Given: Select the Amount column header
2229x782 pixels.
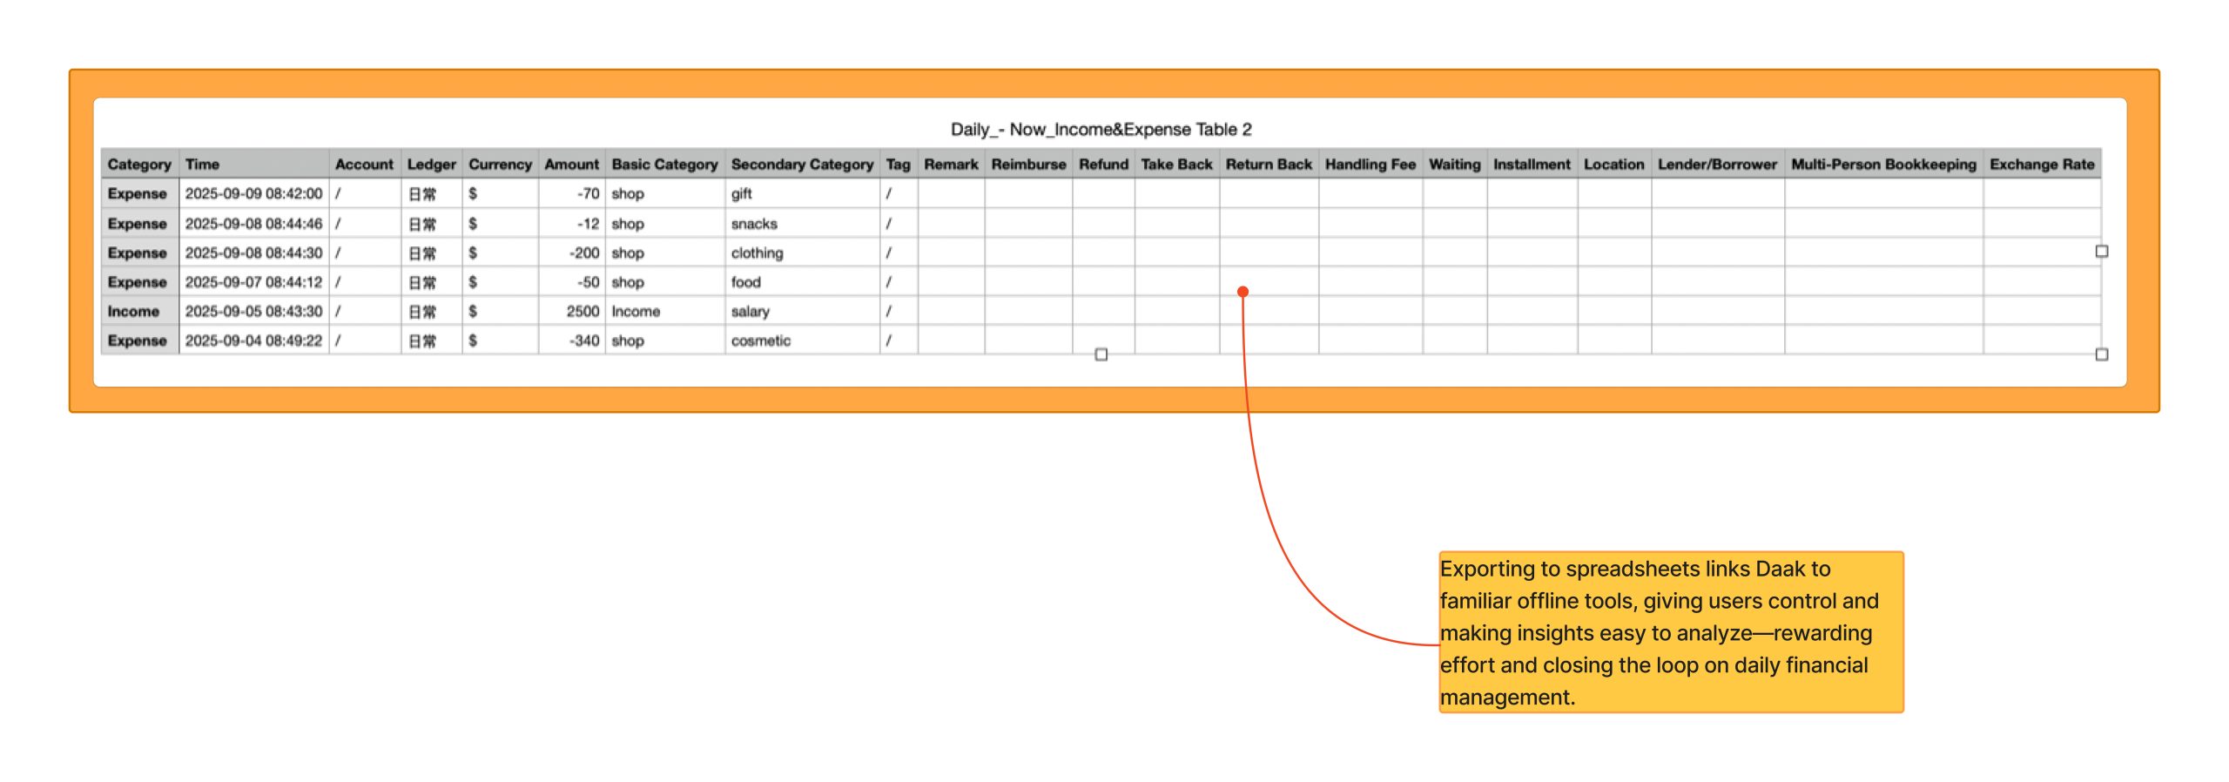Looking at the screenshot, I should (571, 164).
